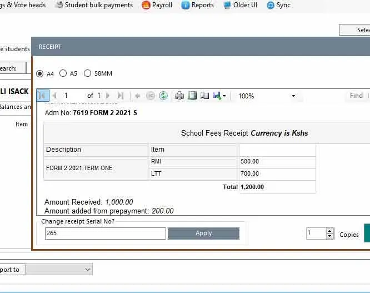Image resolution: width=370 pixels, height=293 pixels.
Task: Click the RMI item cell
Action: pyautogui.click(x=193, y=162)
